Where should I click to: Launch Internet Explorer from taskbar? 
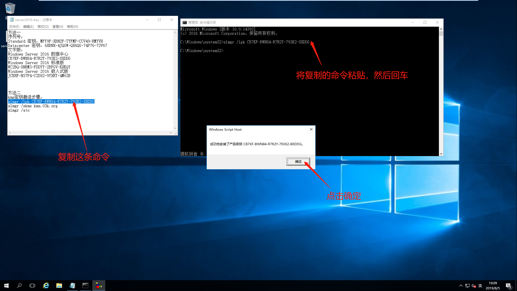tap(46, 285)
